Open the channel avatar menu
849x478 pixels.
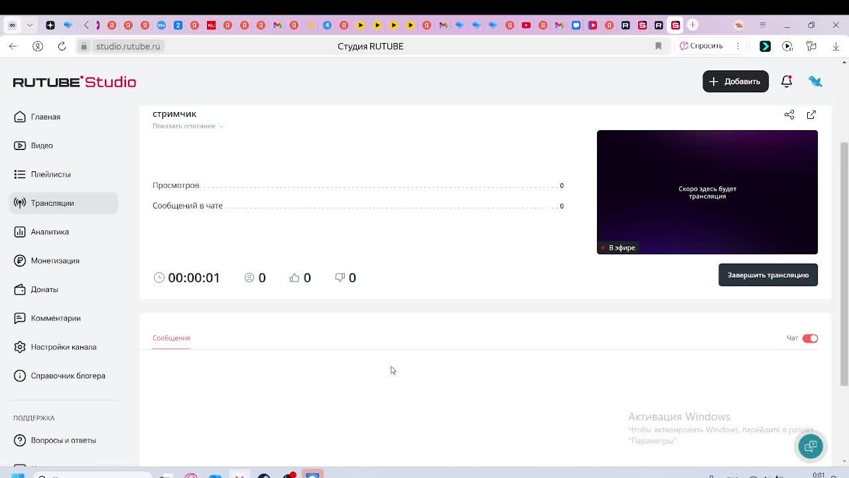[815, 81]
